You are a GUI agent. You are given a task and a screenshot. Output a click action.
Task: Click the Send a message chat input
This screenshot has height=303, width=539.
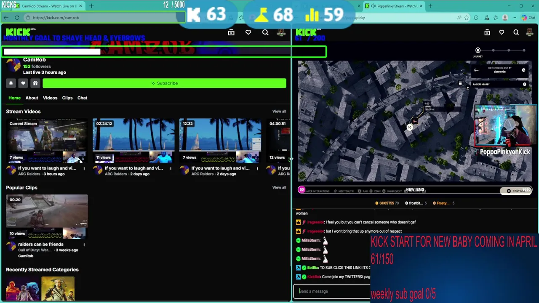[332, 291]
